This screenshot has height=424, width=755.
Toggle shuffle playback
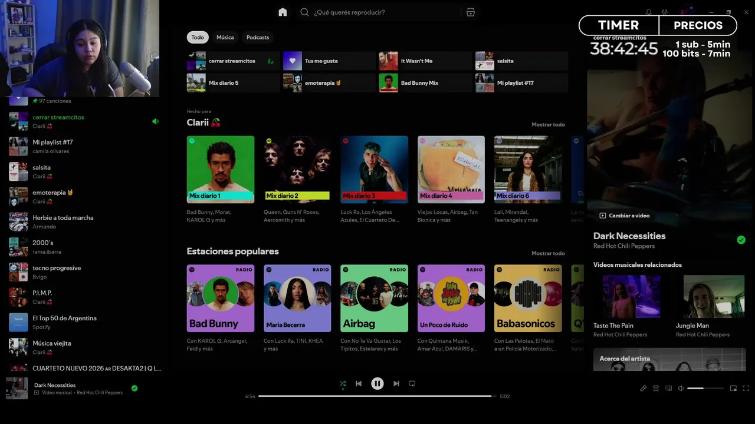click(x=343, y=384)
